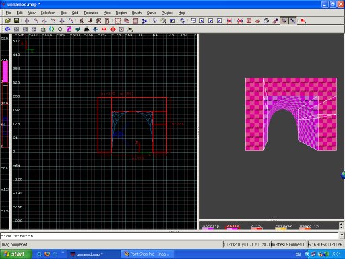This screenshot has width=345, height=259.
Task: Click the Select Touching icon
Action: tap(90, 21)
